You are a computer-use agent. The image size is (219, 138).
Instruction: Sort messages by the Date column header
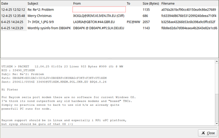[5, 4]
